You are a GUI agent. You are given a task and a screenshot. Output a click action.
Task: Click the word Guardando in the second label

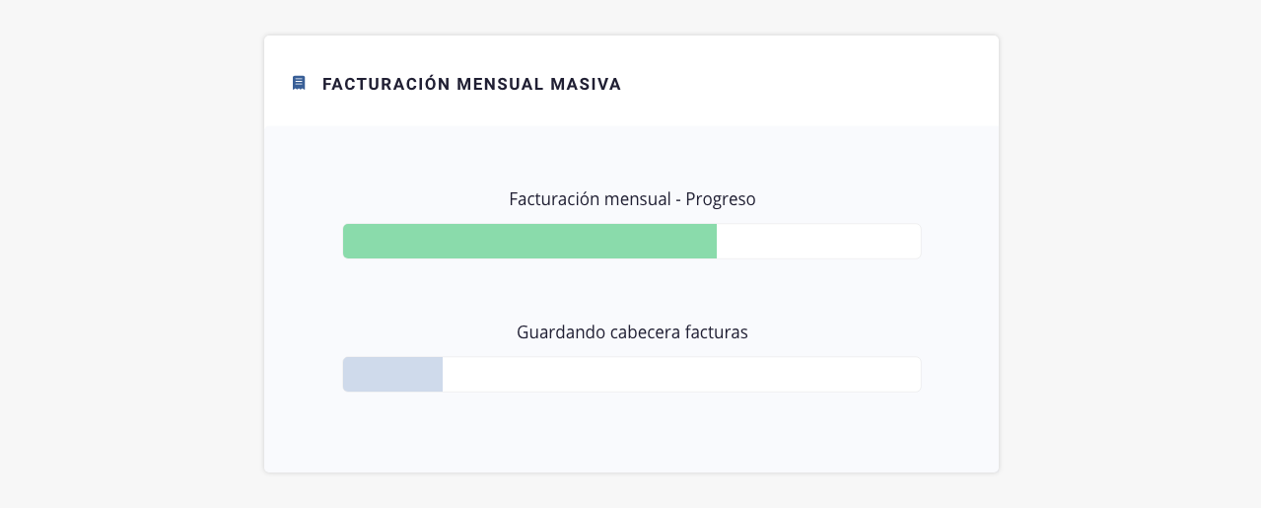click(x=551, y=332)
